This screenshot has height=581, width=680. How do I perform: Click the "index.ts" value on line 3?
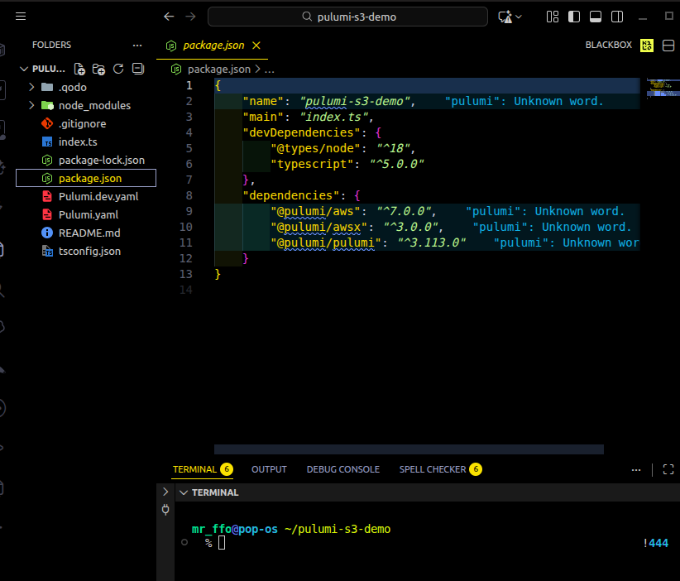pos(333,118)
